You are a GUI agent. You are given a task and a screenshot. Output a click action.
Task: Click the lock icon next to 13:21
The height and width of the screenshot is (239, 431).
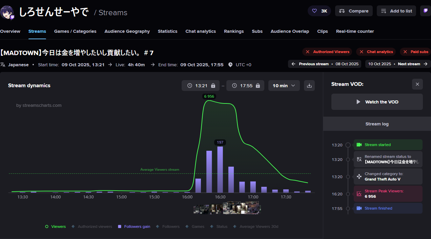[x=213, y=86]
